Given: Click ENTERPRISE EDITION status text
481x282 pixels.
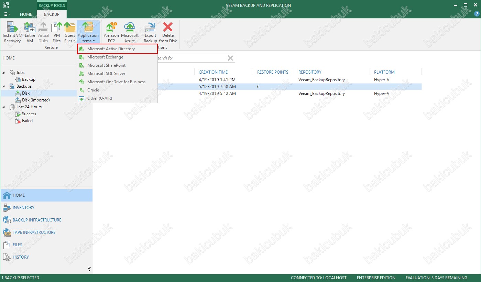Looking at the screenshot, I should coord(376,278).
